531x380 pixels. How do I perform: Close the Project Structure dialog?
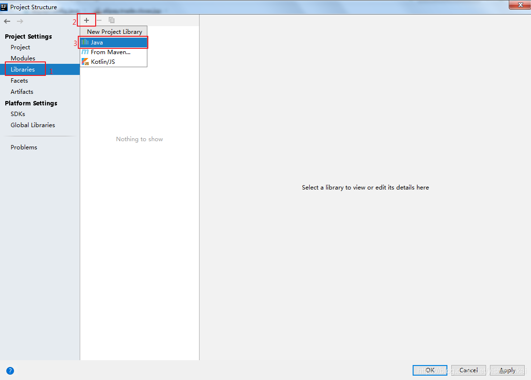point(520,5)
